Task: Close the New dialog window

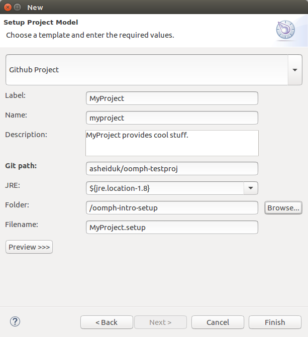Action: (x=8, y=8)
